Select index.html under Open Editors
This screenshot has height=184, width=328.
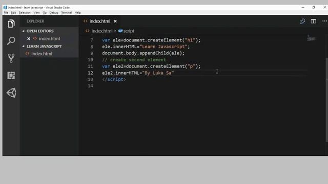point(49,39)
